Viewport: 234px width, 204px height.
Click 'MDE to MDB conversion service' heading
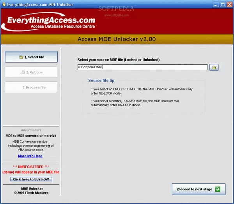click(31, 135)
